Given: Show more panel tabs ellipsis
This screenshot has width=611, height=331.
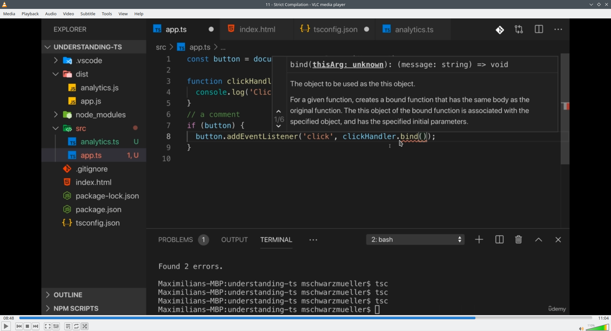Looking at the screenshot, I should pyautogui.click(x=313, y=240).
